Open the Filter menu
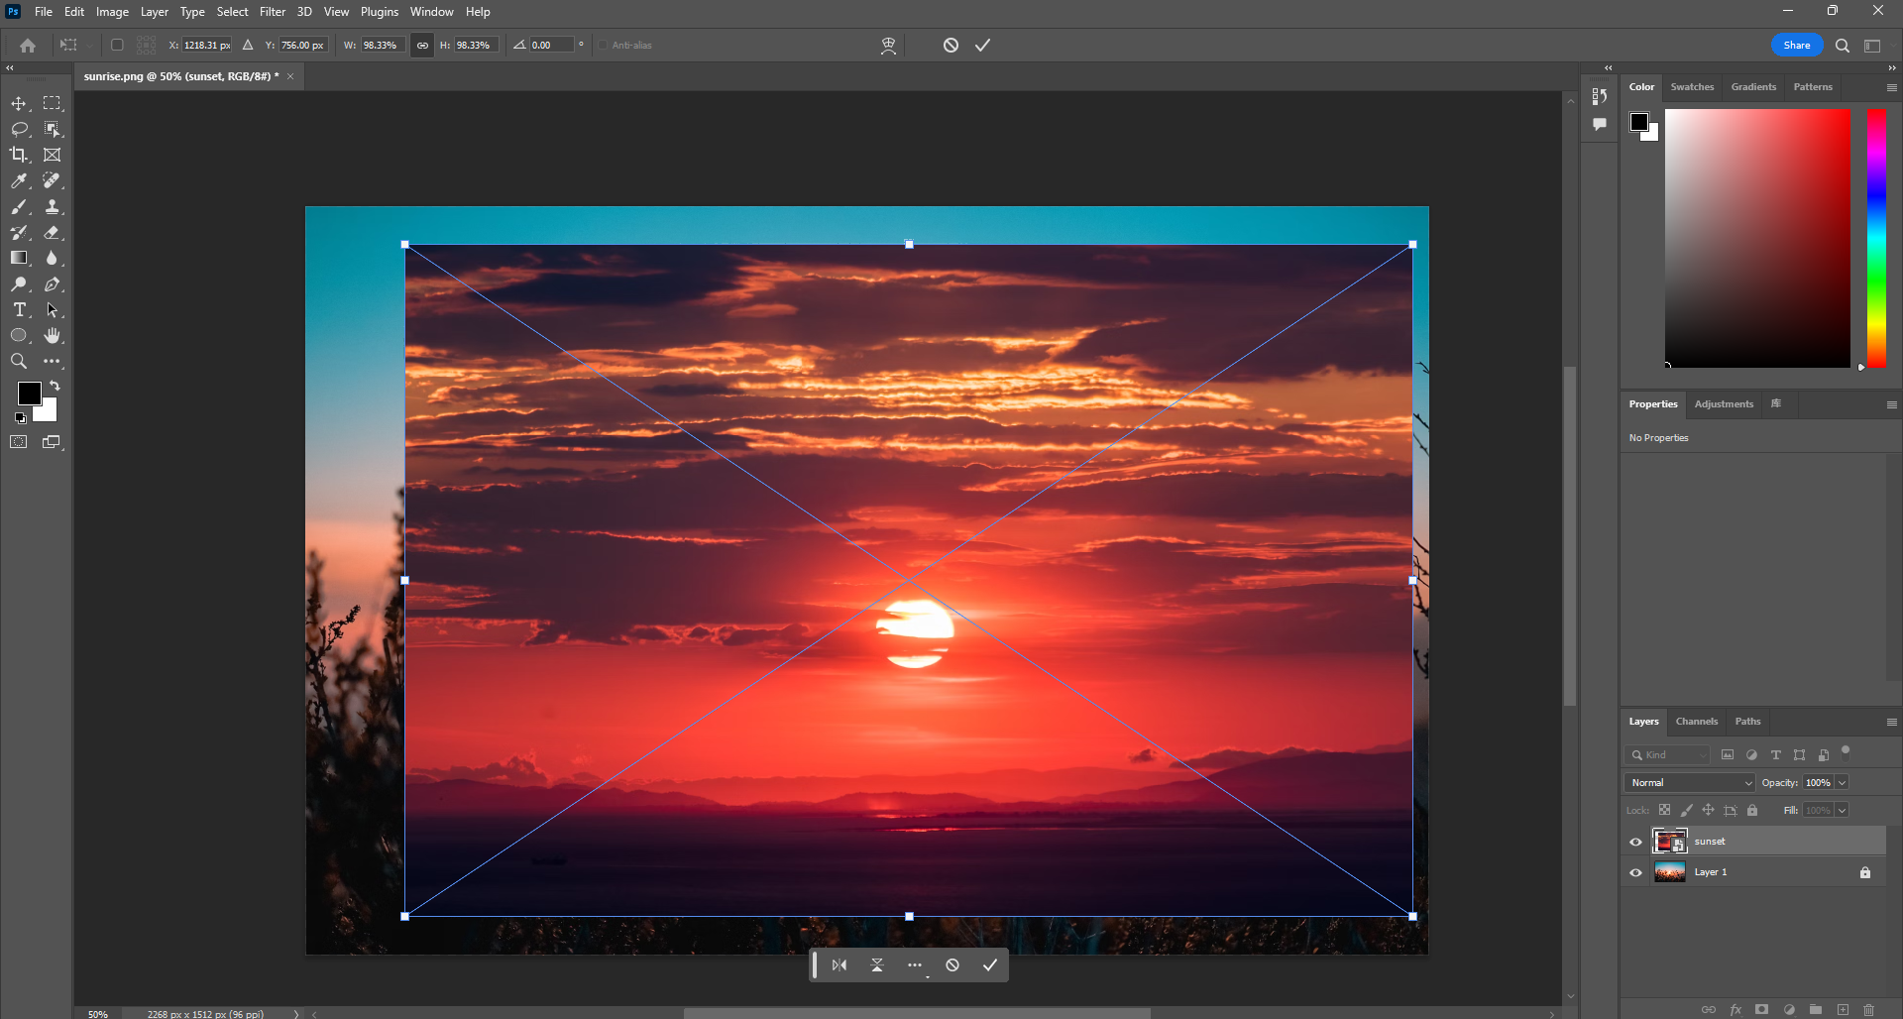Image resolution: width=1903 pixels, height=1019 pixels. pos(273,12)
